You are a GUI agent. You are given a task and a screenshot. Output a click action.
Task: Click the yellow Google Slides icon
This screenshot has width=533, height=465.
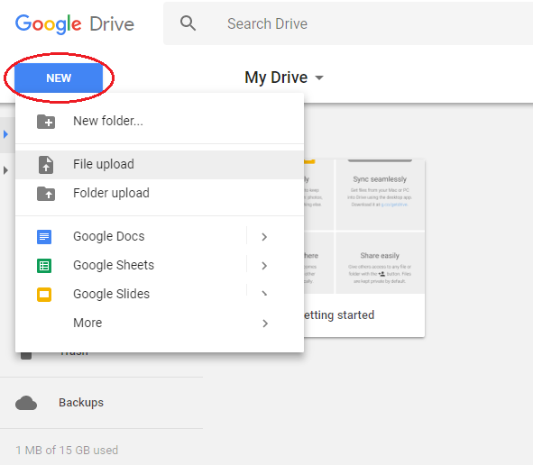44,295
